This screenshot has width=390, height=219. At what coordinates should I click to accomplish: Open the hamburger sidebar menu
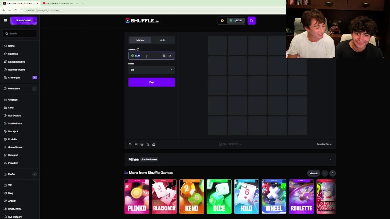pyautogui.click(x=5, y=20)
